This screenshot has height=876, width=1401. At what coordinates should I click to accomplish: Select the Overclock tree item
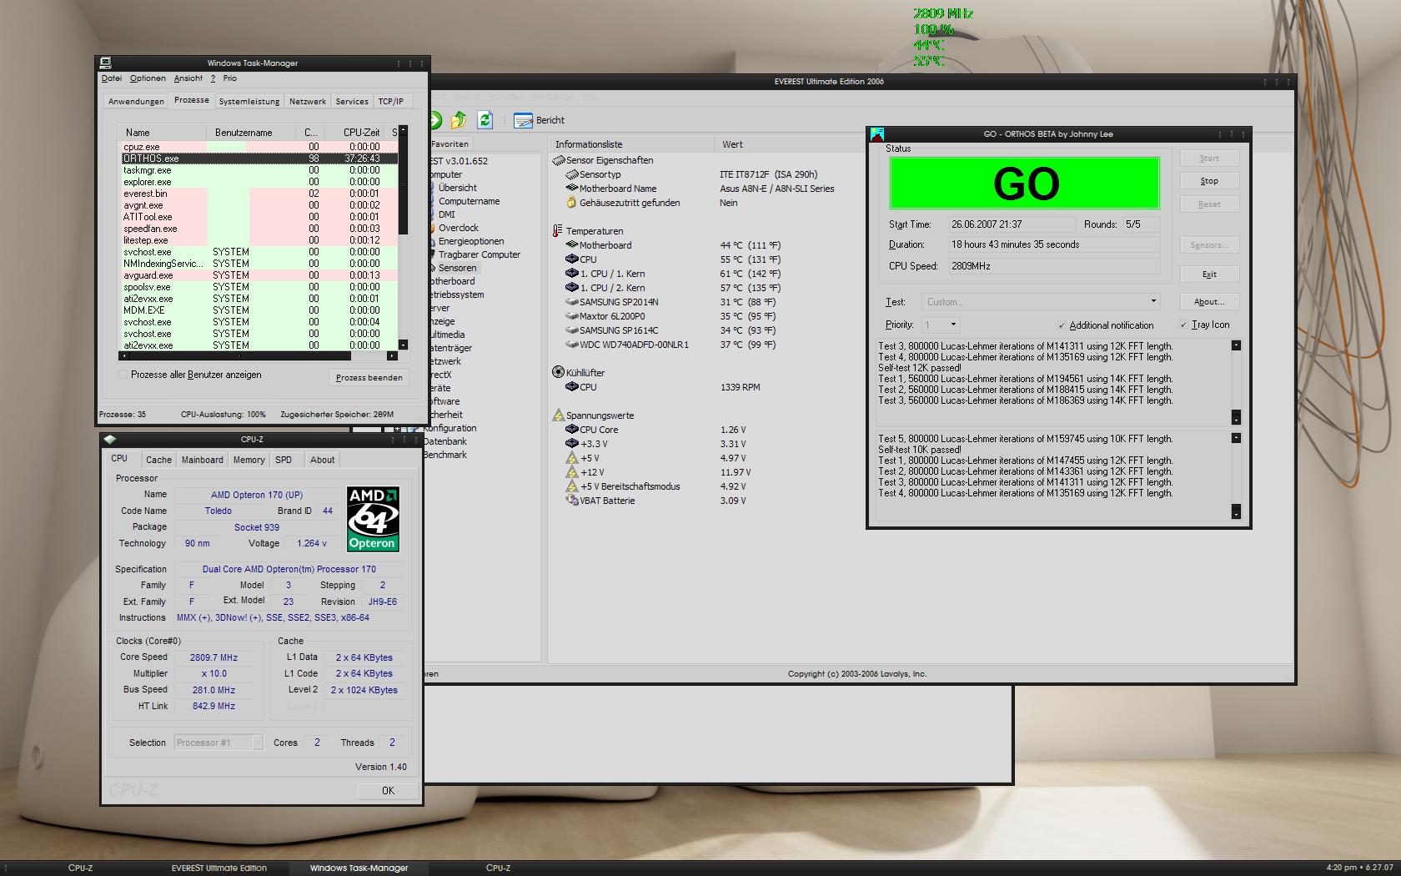click(x=459, y=228)
